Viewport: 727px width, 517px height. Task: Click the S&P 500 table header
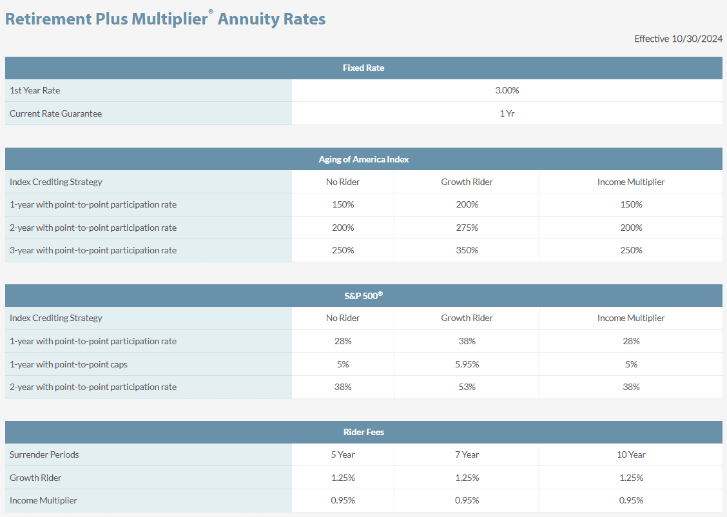tap(363, 295)
